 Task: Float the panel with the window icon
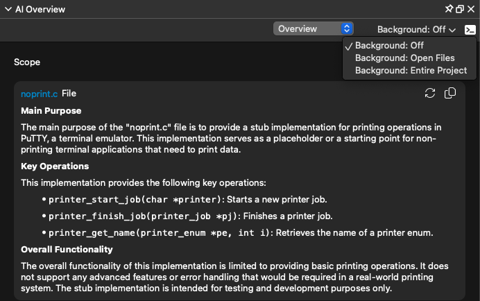pyautogui.click(x=460, y=9)
